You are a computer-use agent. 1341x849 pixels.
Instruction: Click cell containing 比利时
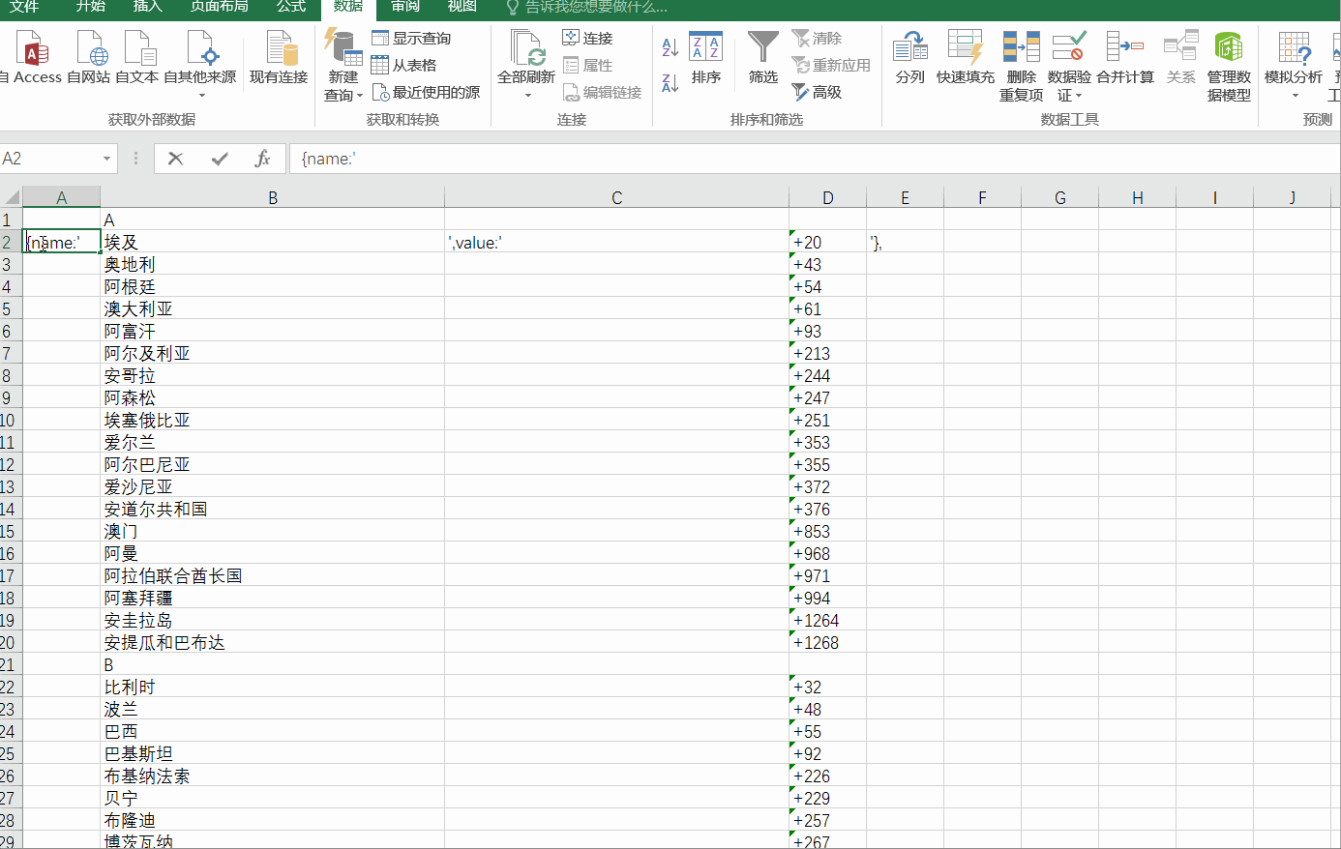coord(273,687)
